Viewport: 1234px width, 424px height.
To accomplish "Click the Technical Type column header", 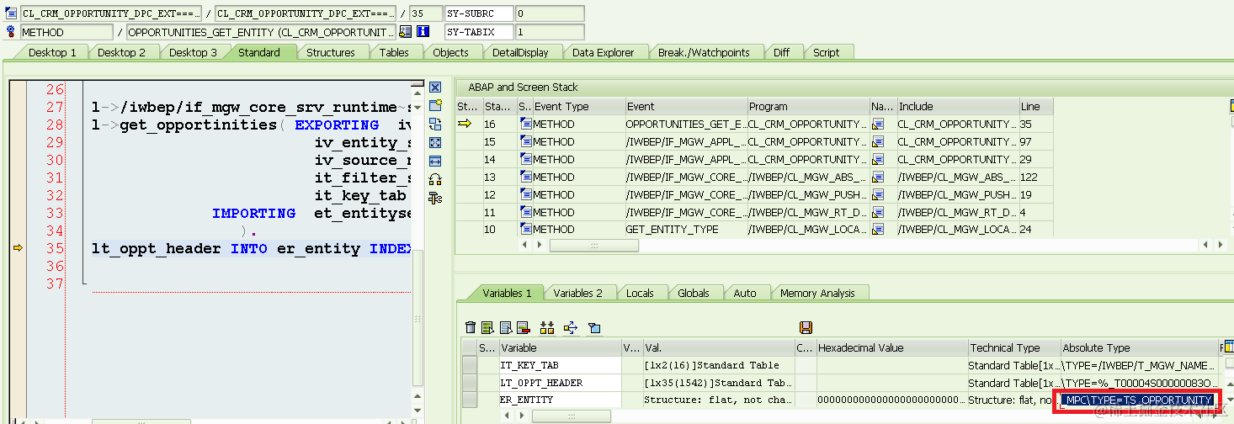I will point(1013,347).
